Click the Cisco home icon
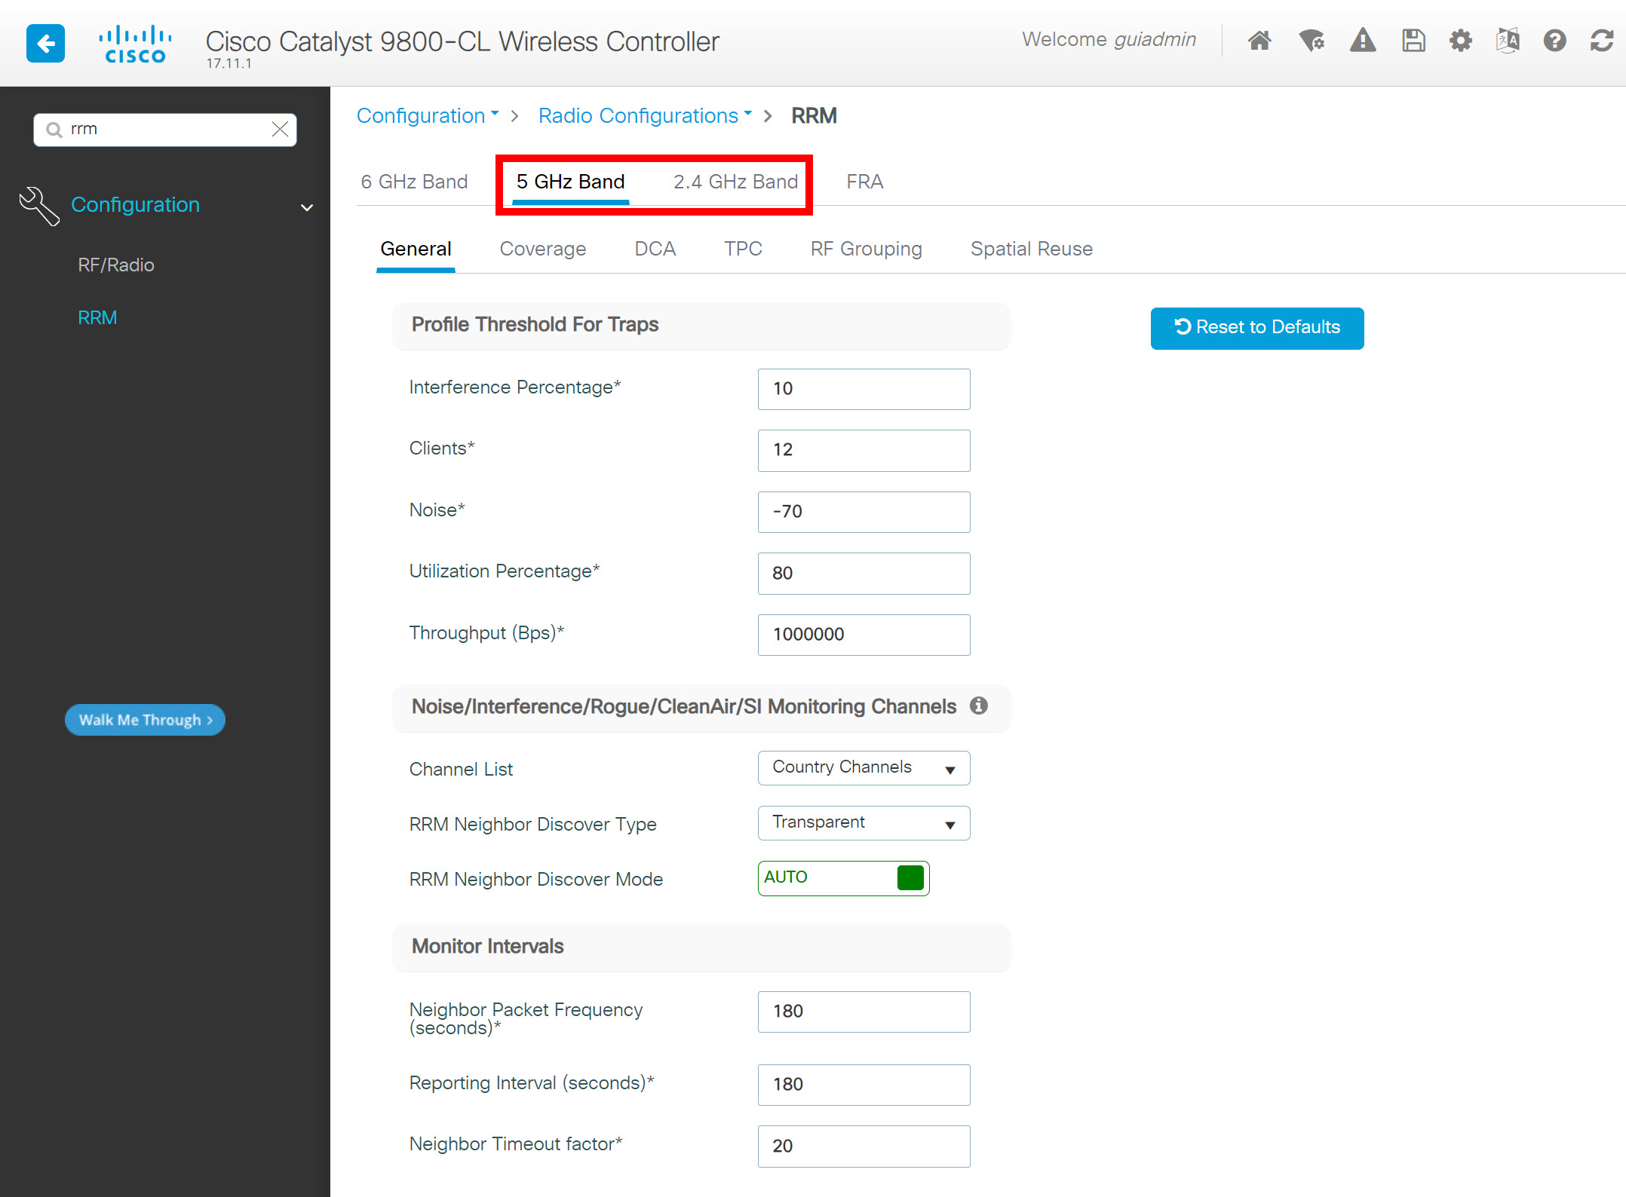Viewport: 1626px width, 1197px height. (1260, 41)
